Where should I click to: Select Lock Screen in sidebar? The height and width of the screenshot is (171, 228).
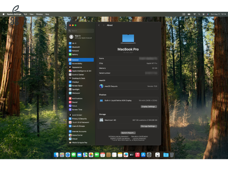[81, 115]
